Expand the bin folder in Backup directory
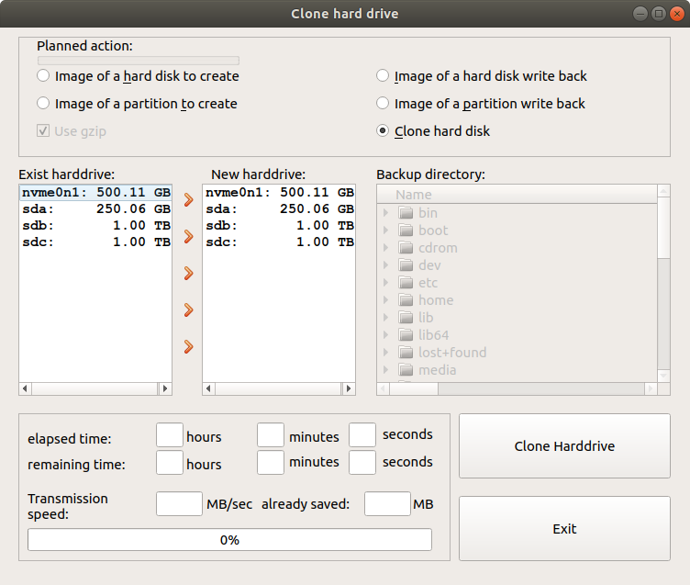The width and height of the screenshot is (690, 585). click(386, 213)
